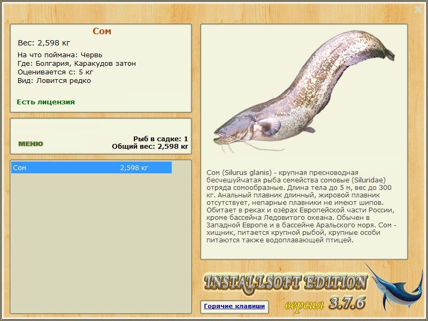This screenshot has height=321, width=428.
Task: Close the window with the X button
Action: tap(418, 10)
